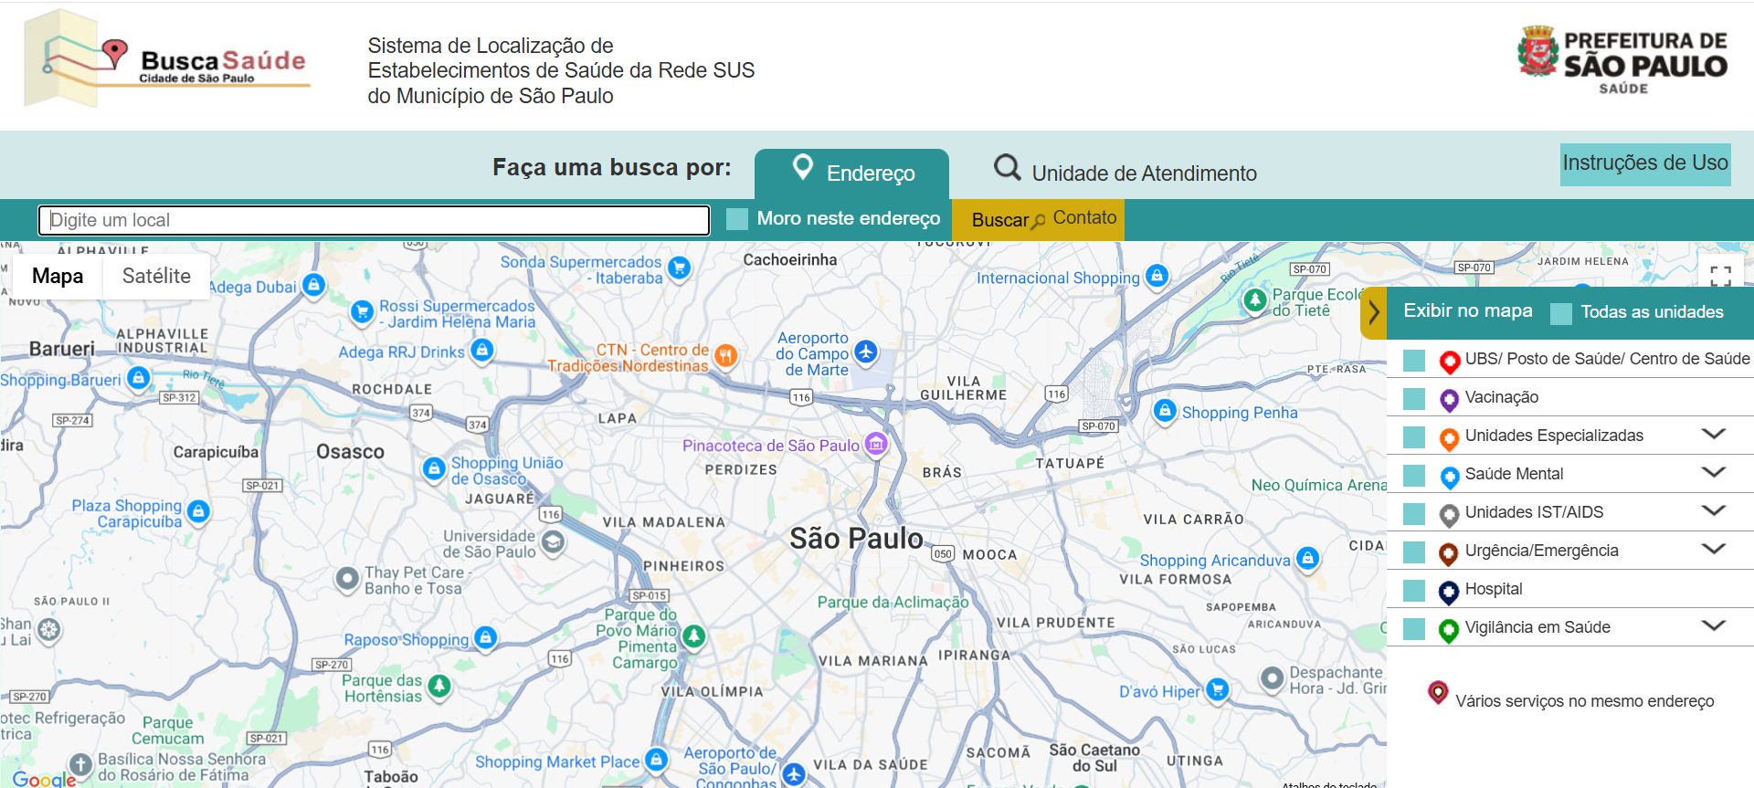Click the Aeroporto do Campo de Marte pin

click(x=865, y=352)
